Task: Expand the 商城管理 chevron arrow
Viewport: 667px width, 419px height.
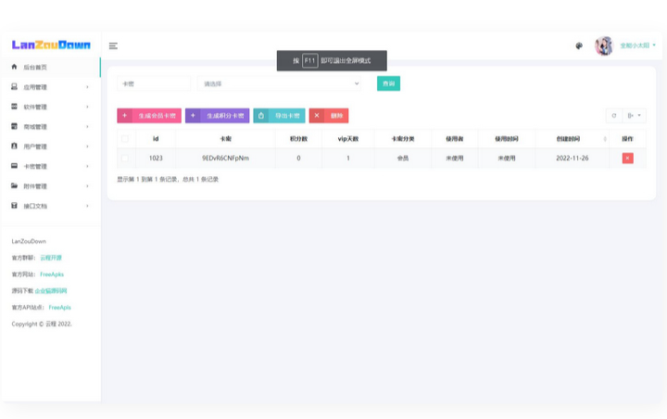Action: click(87, 126)
